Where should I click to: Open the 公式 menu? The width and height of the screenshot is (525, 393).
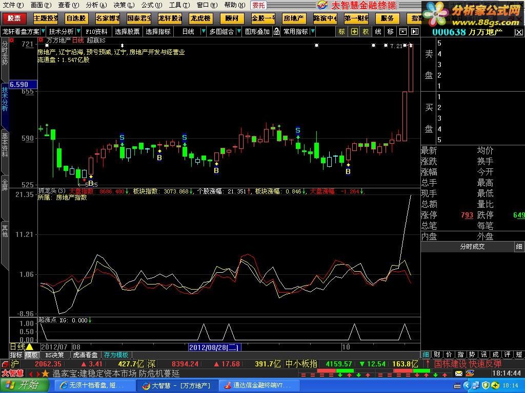pos(151,5)
